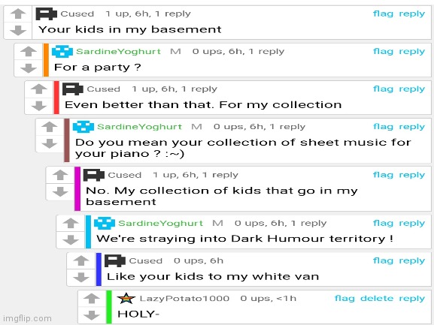Click the imgflip.com watermark
The height and width of the screenshot is (325, 434).
click(x=27, y=318)
